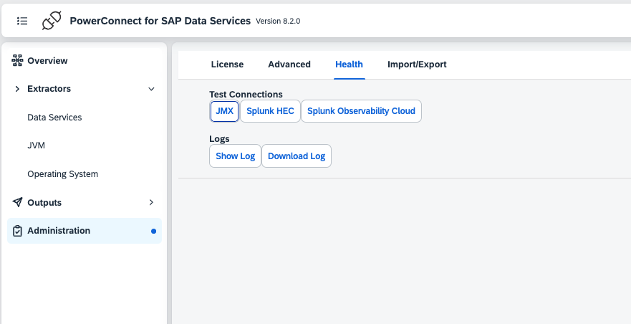Select the JVM extractor item
The image size is (631, 324).
pos(37,146)
